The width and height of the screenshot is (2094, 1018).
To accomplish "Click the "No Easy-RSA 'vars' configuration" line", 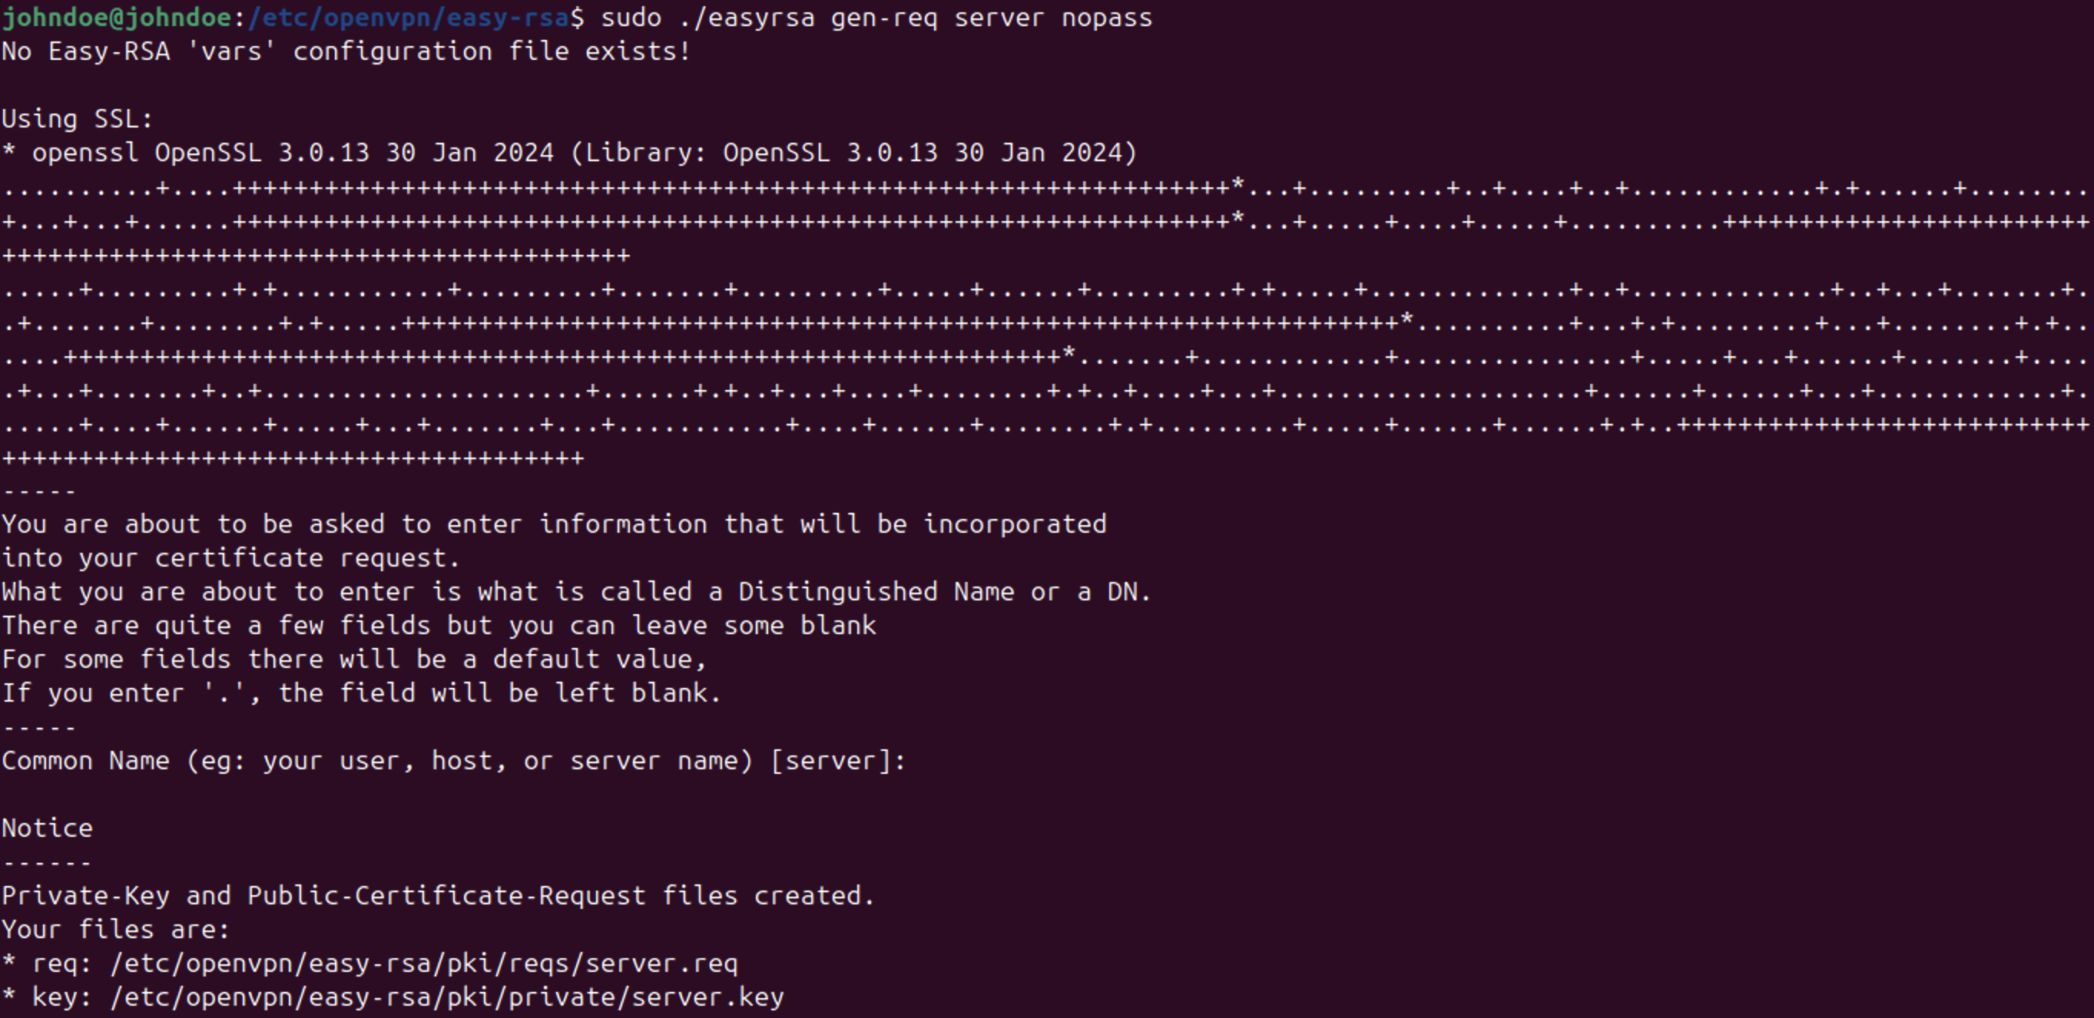I will [346, 51].
